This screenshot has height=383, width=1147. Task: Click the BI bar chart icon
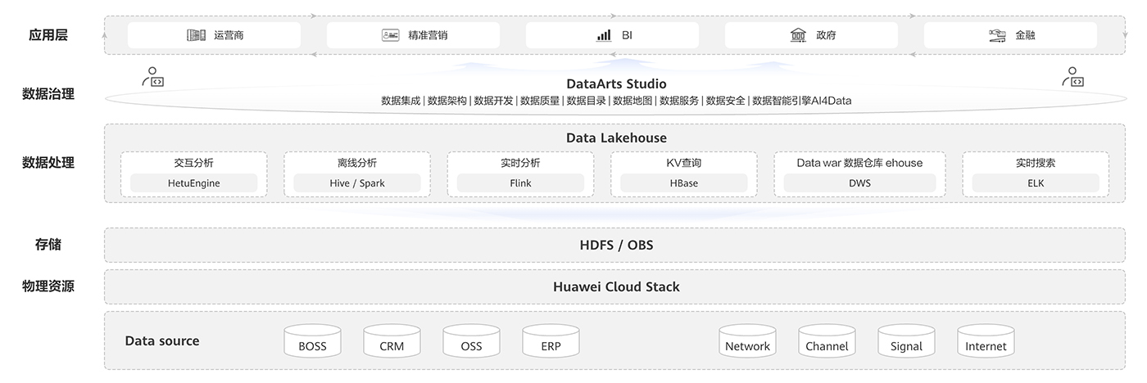(x=604, y=35)
